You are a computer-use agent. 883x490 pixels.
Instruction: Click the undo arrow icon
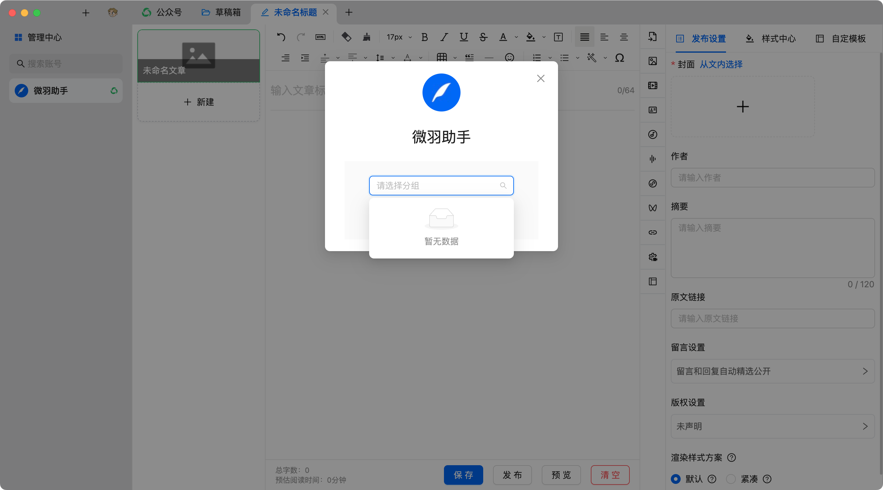pyautogui.click(x=281, y=37)
